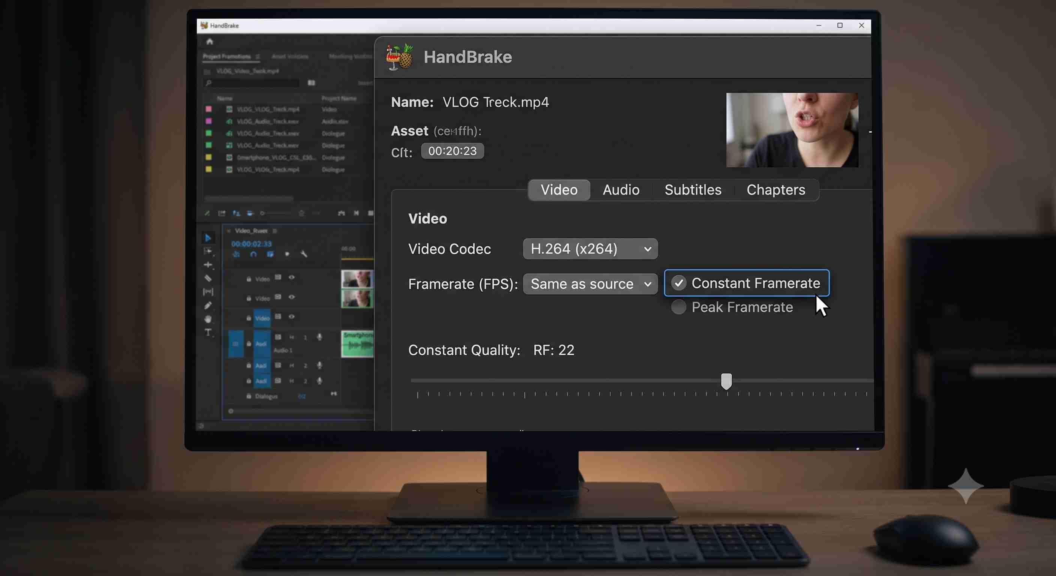Click the linked selection icon beside the magnet

270,254
